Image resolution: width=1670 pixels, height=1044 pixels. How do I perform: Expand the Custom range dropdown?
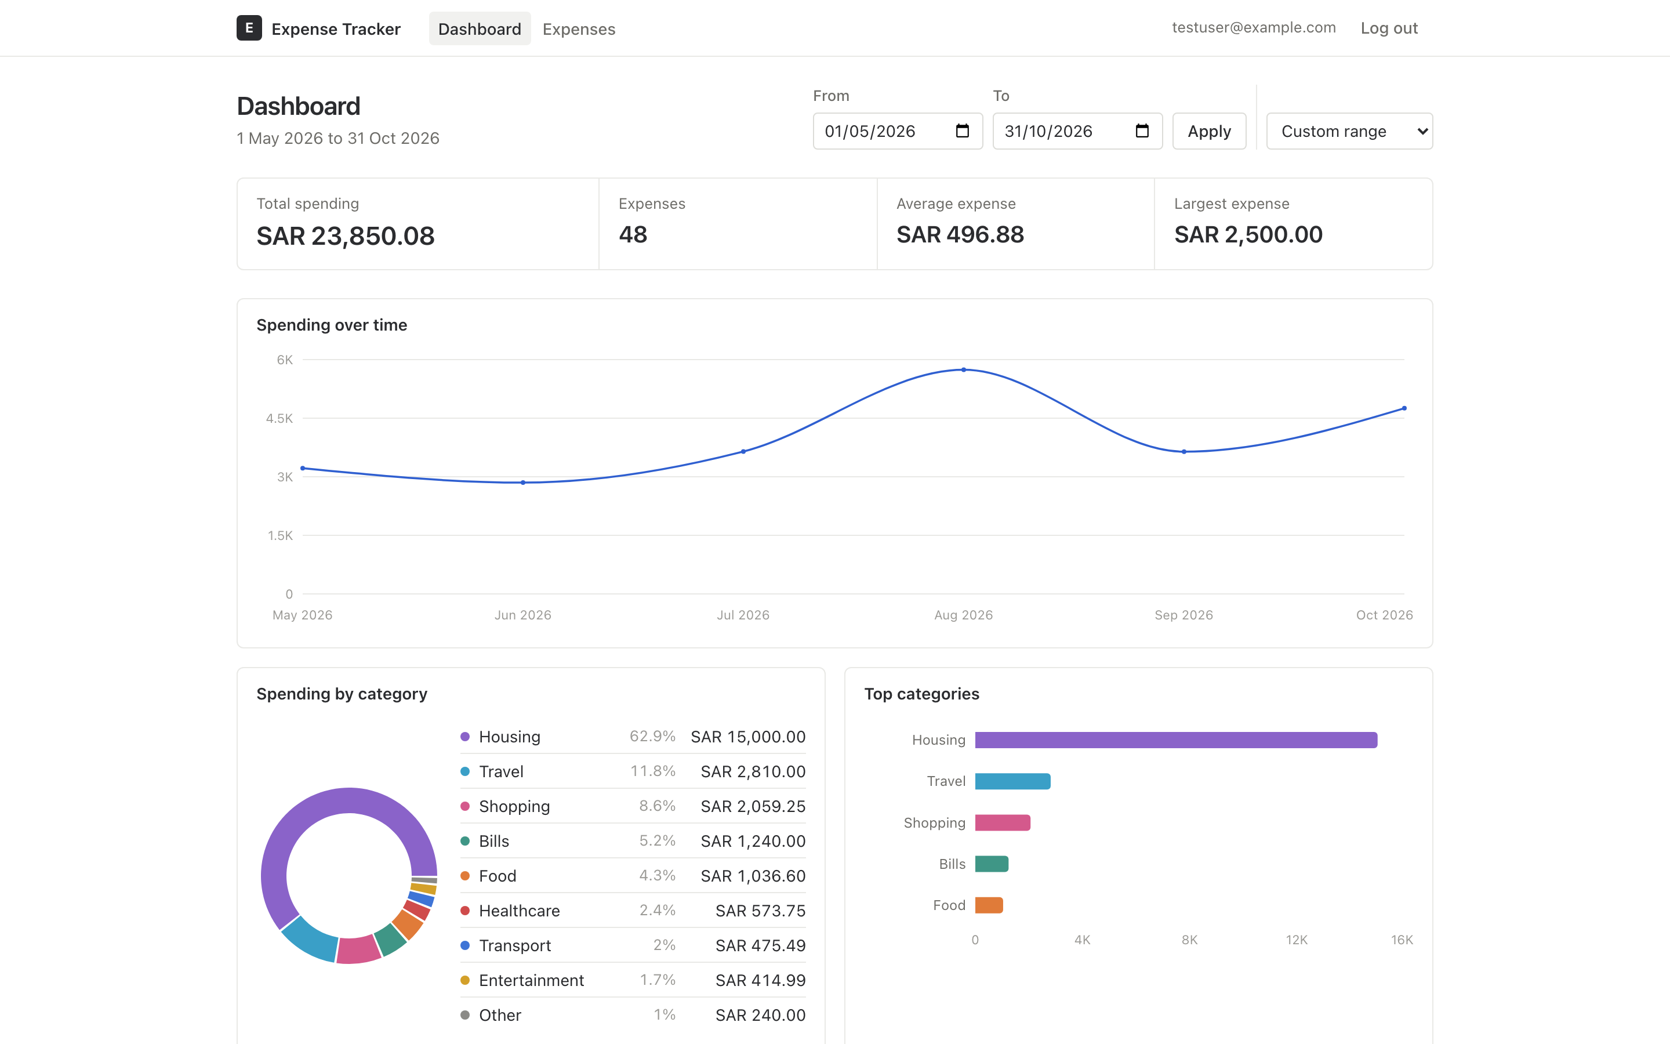pyautogui.click(x=1349, y=131)
